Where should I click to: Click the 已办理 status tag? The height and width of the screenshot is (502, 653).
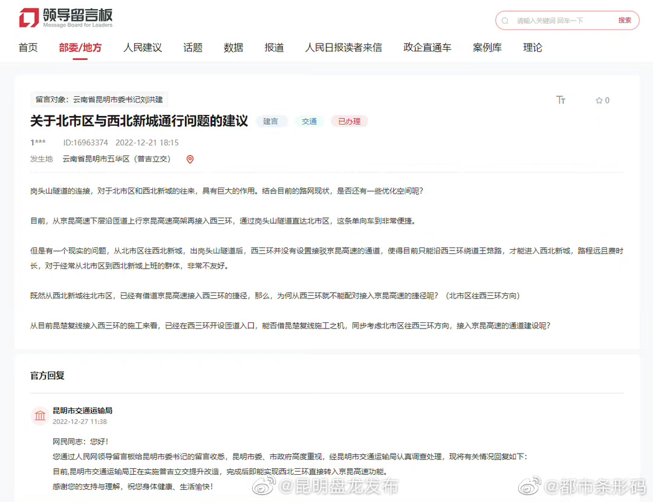coord(349,121)
